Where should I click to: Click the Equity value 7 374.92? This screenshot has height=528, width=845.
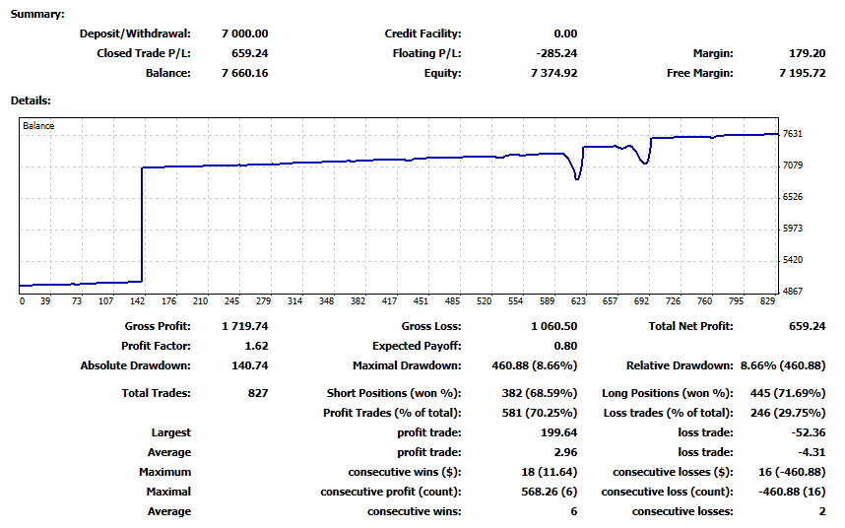(548, 73)
